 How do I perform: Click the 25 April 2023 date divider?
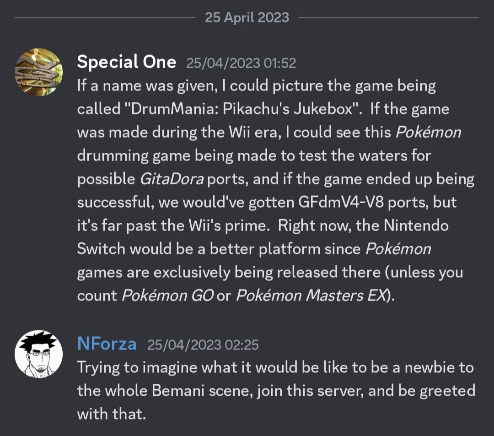(x=247, y=17)
